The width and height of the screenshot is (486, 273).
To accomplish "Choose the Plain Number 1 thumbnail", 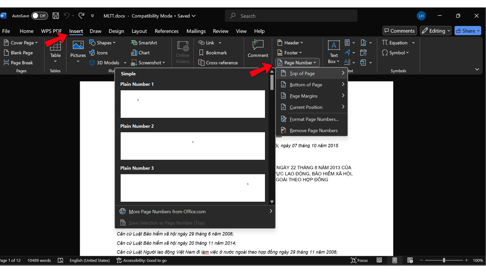I will [193, 104].
